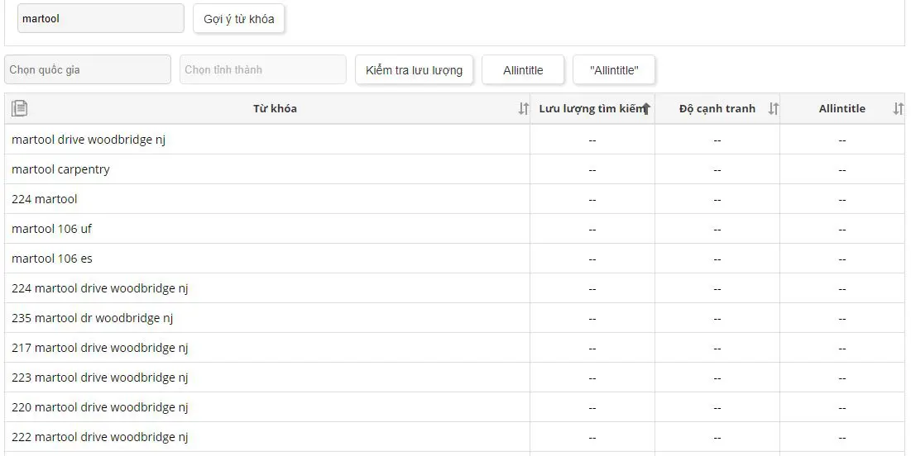Open the Chọn tỉnh thành dropdown
Image resolution: width=911 pixels, height=456 pixels.
point(263,69)
